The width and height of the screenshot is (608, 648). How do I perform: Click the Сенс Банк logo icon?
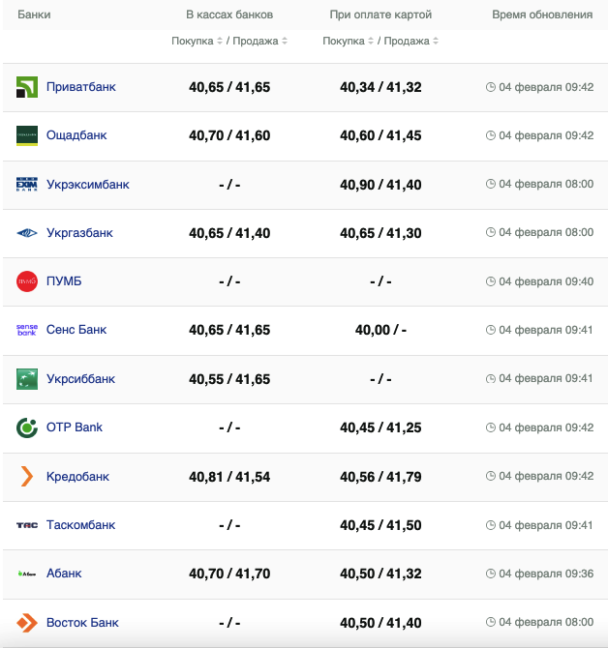click(x=27, y=330)
